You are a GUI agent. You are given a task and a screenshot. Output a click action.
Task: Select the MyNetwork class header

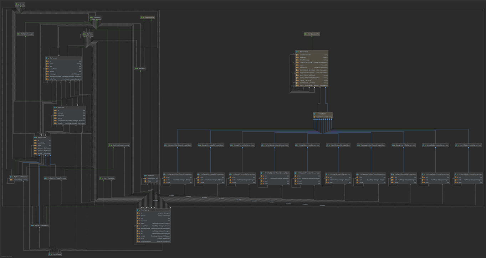tap(153, 210)
